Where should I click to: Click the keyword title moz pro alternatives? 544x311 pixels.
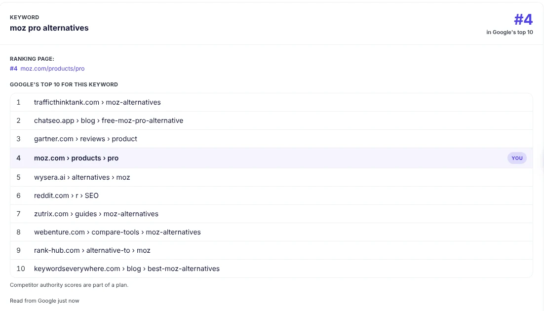pos(49,28)
